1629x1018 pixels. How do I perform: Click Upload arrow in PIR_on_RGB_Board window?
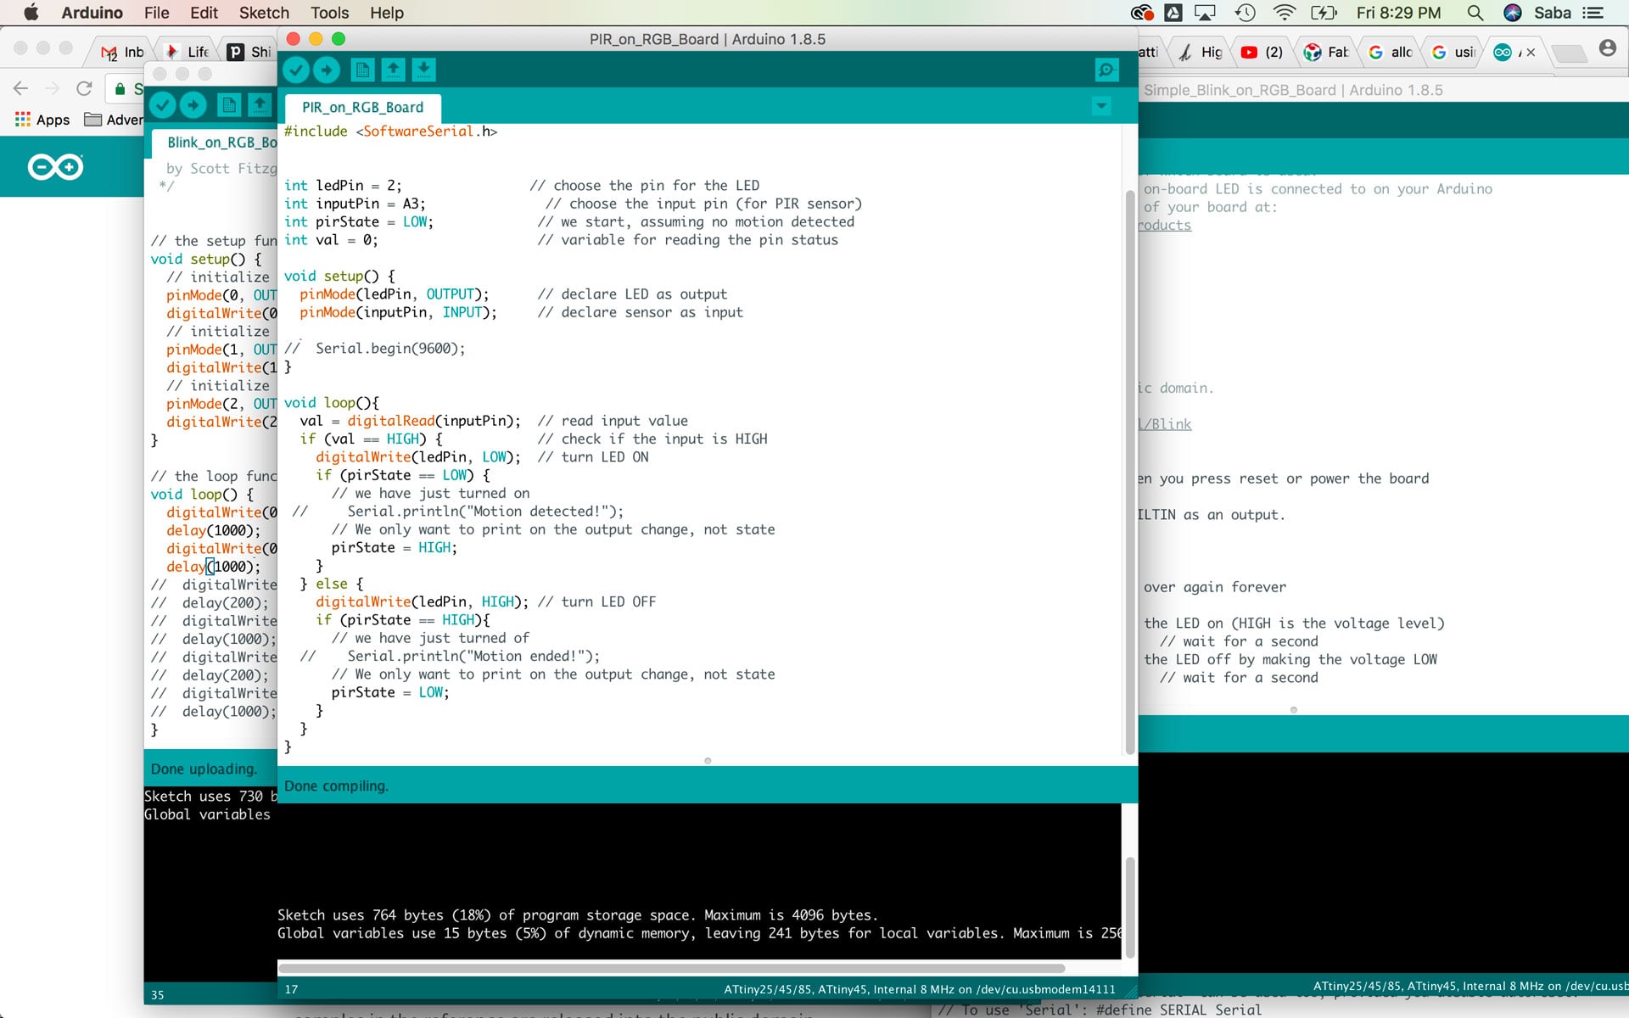[327, 70]
